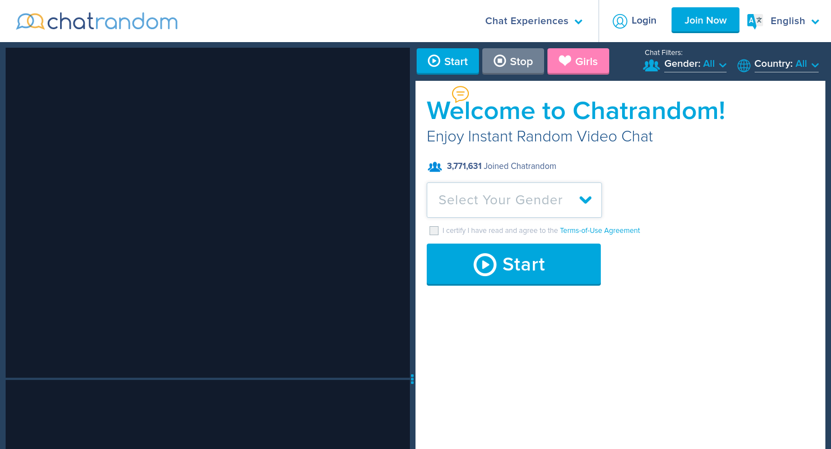Click the Stop button

[x=513, y=61]
